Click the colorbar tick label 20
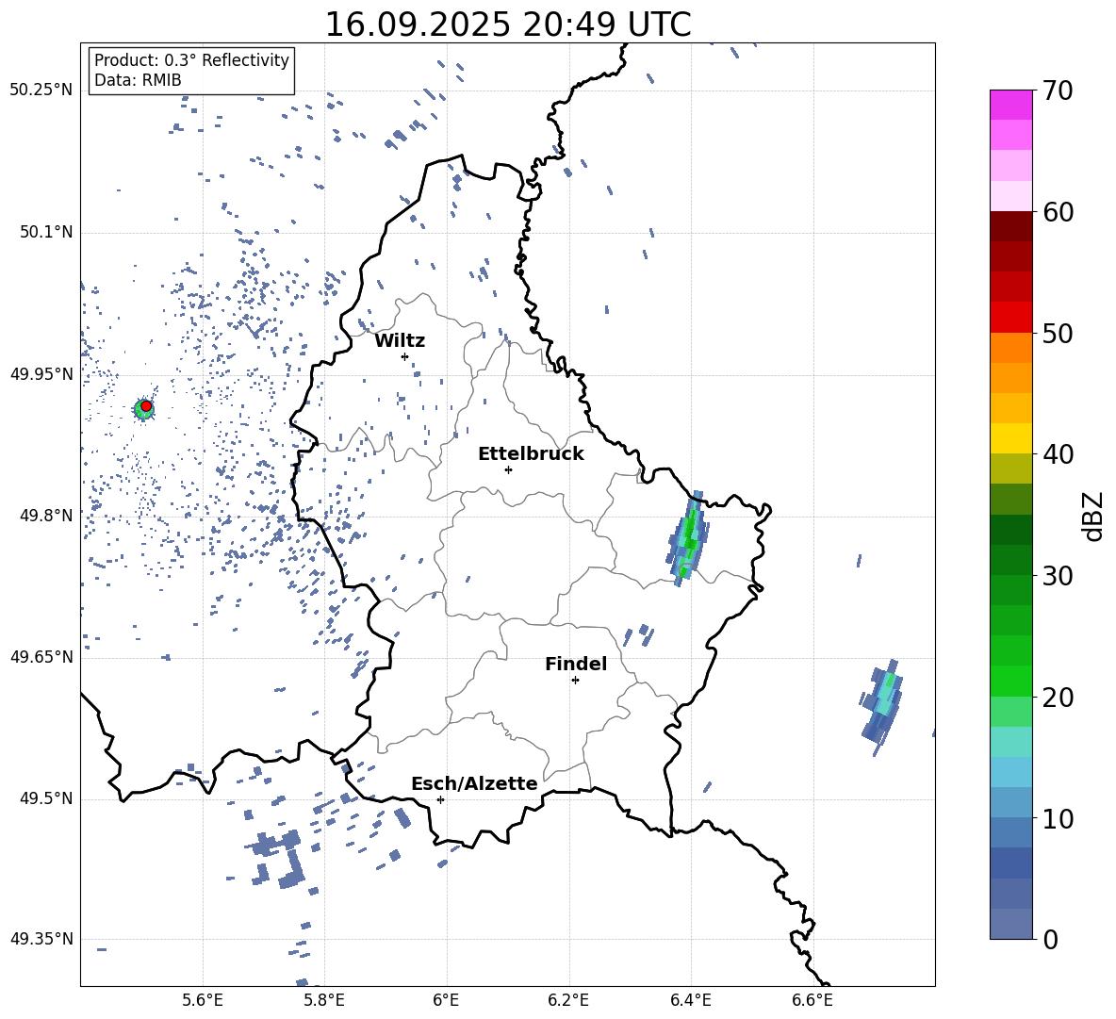The height and width of the screenshot is (1019, 1116). click(1058, 698)
